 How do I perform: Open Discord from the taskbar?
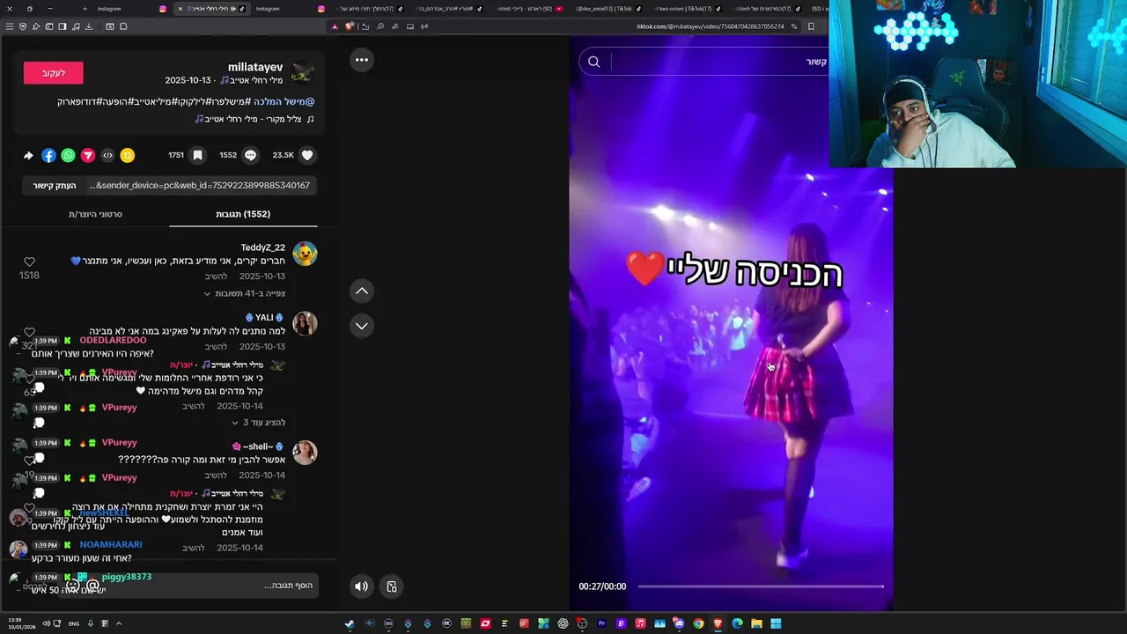679,623
